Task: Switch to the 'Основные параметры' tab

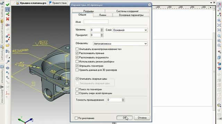Action: click(131, 15)
